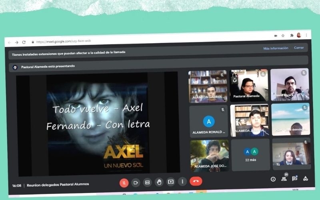The width and height of the screenshot is (320, 200).
Task: Click the muted mic icon on the Tú tile
Action: click(306, 142)
